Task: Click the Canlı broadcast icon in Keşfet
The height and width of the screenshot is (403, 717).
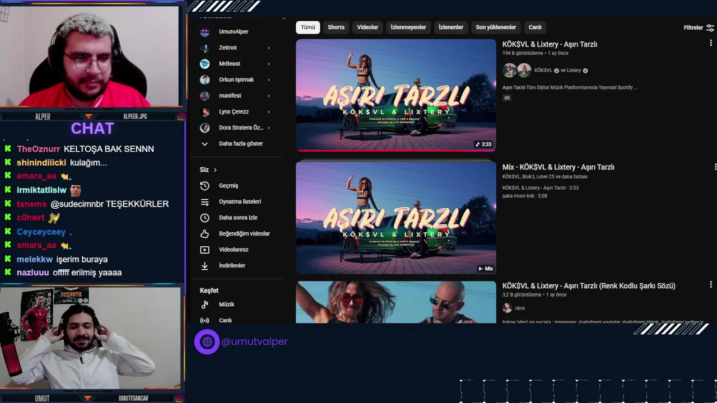Action: 205,320
